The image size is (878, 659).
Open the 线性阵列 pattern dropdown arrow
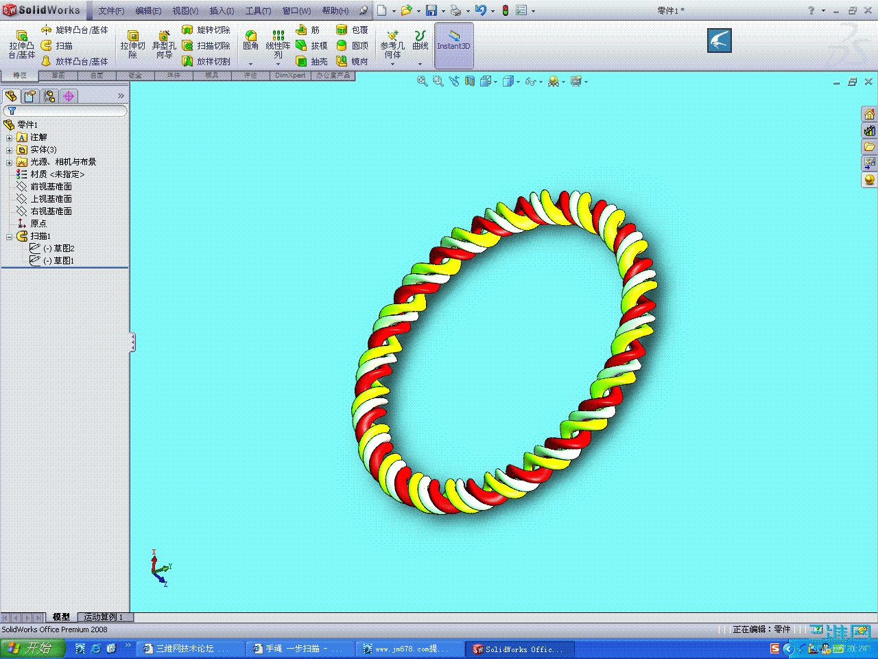pos(278,64)
